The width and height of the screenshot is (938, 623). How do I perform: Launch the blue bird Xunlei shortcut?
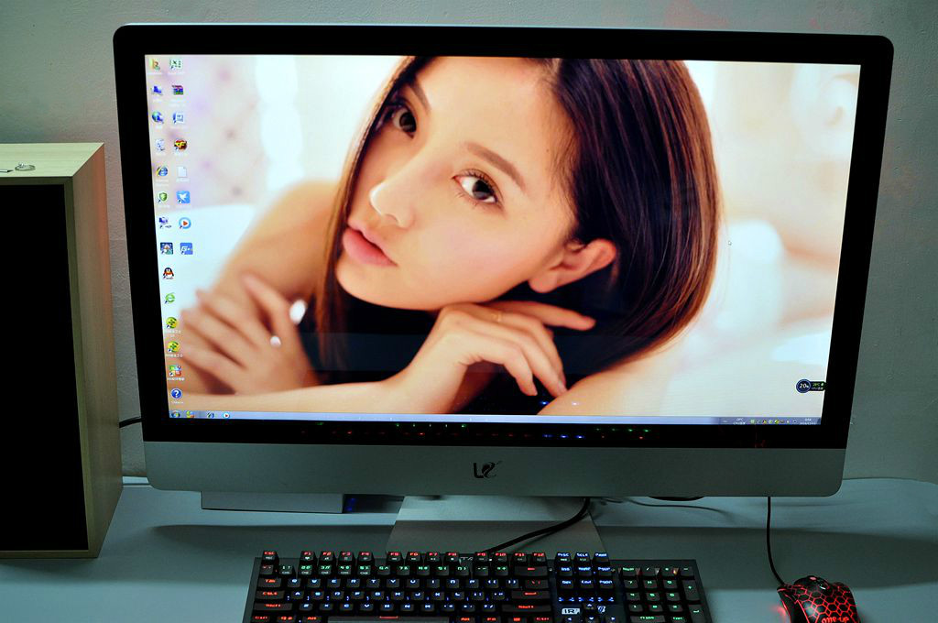183,197
